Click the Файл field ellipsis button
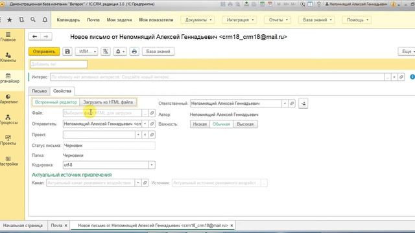 click(145, 113)
